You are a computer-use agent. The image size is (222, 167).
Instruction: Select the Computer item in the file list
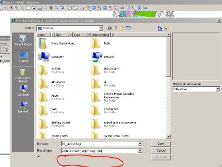[51, 57]
